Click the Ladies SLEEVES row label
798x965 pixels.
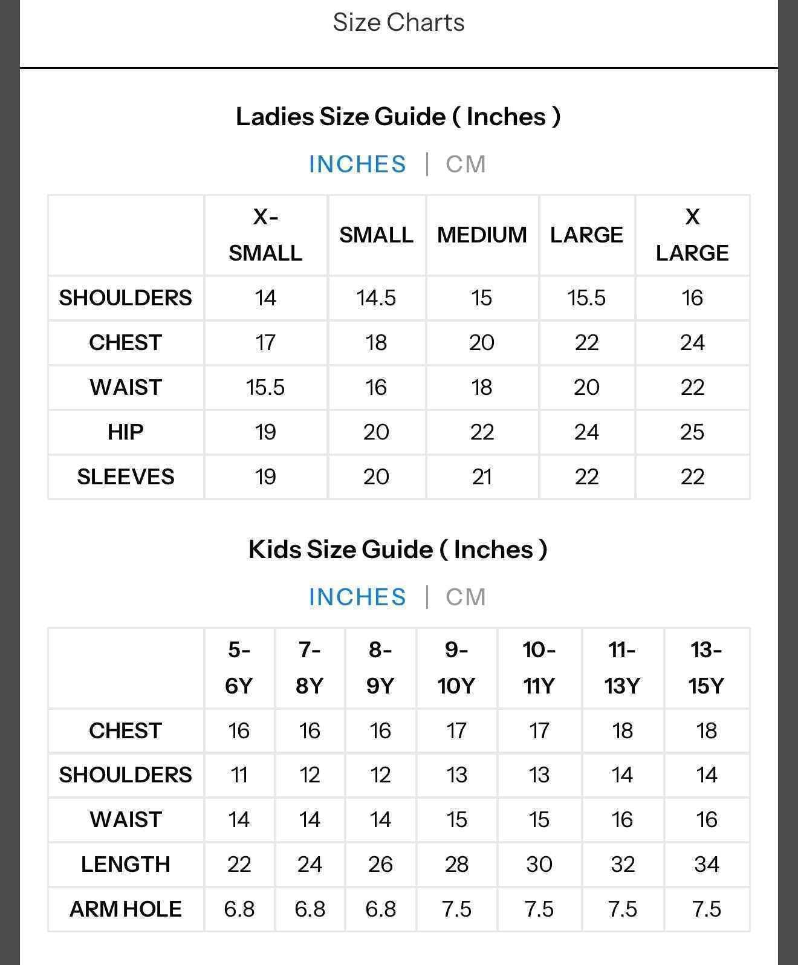pyautogui.click(x=125, y=477)
